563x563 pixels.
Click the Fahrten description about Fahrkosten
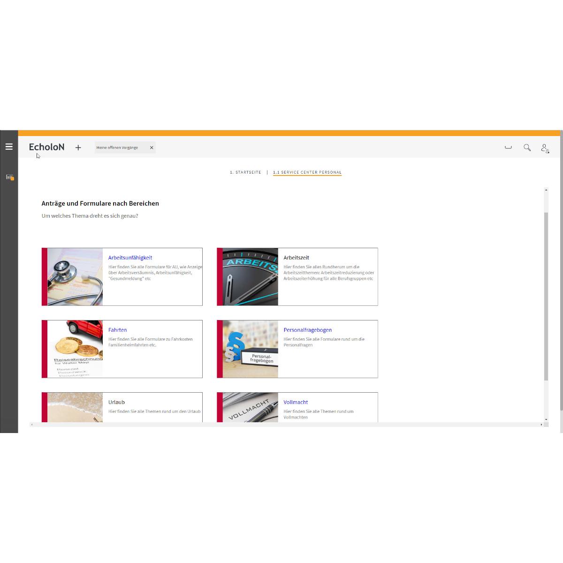click(151, 342)
